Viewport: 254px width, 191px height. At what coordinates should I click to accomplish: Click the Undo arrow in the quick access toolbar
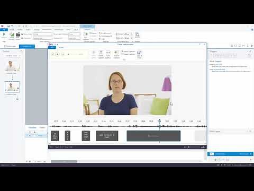click(12, 26)
